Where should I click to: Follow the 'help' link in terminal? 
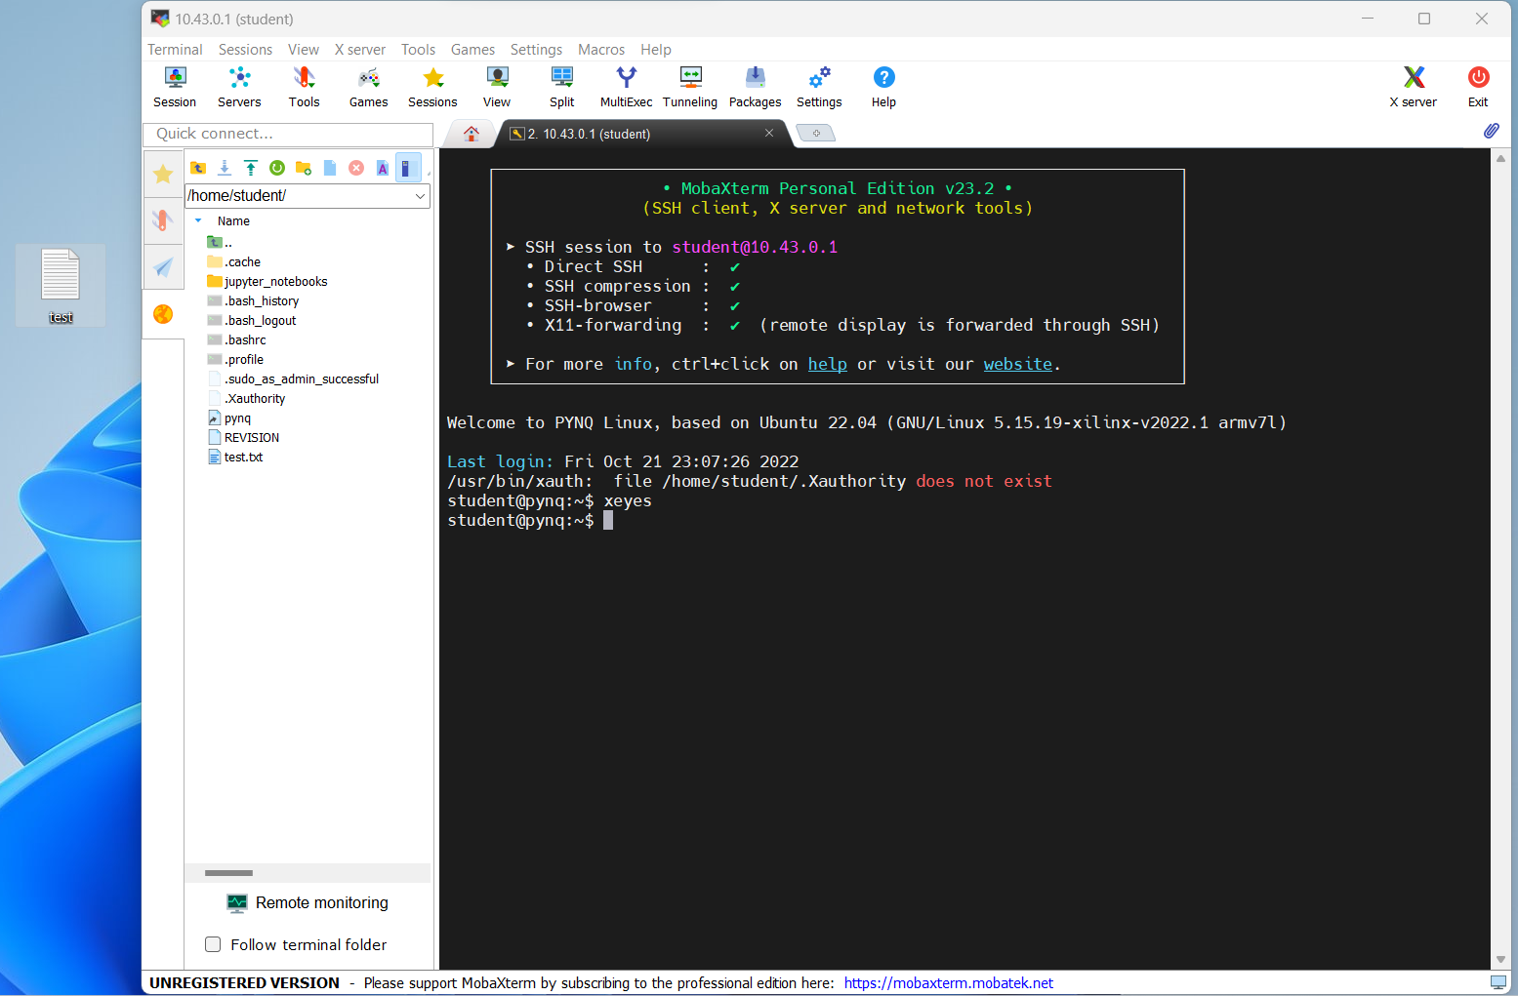[x=827, y=364]
